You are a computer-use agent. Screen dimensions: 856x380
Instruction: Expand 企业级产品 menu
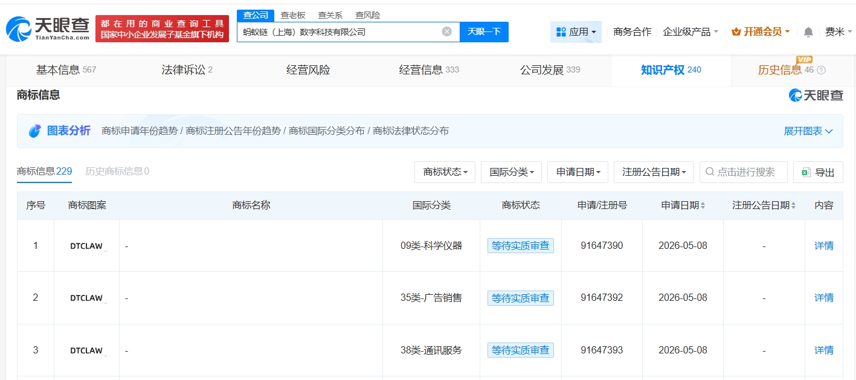690,32
